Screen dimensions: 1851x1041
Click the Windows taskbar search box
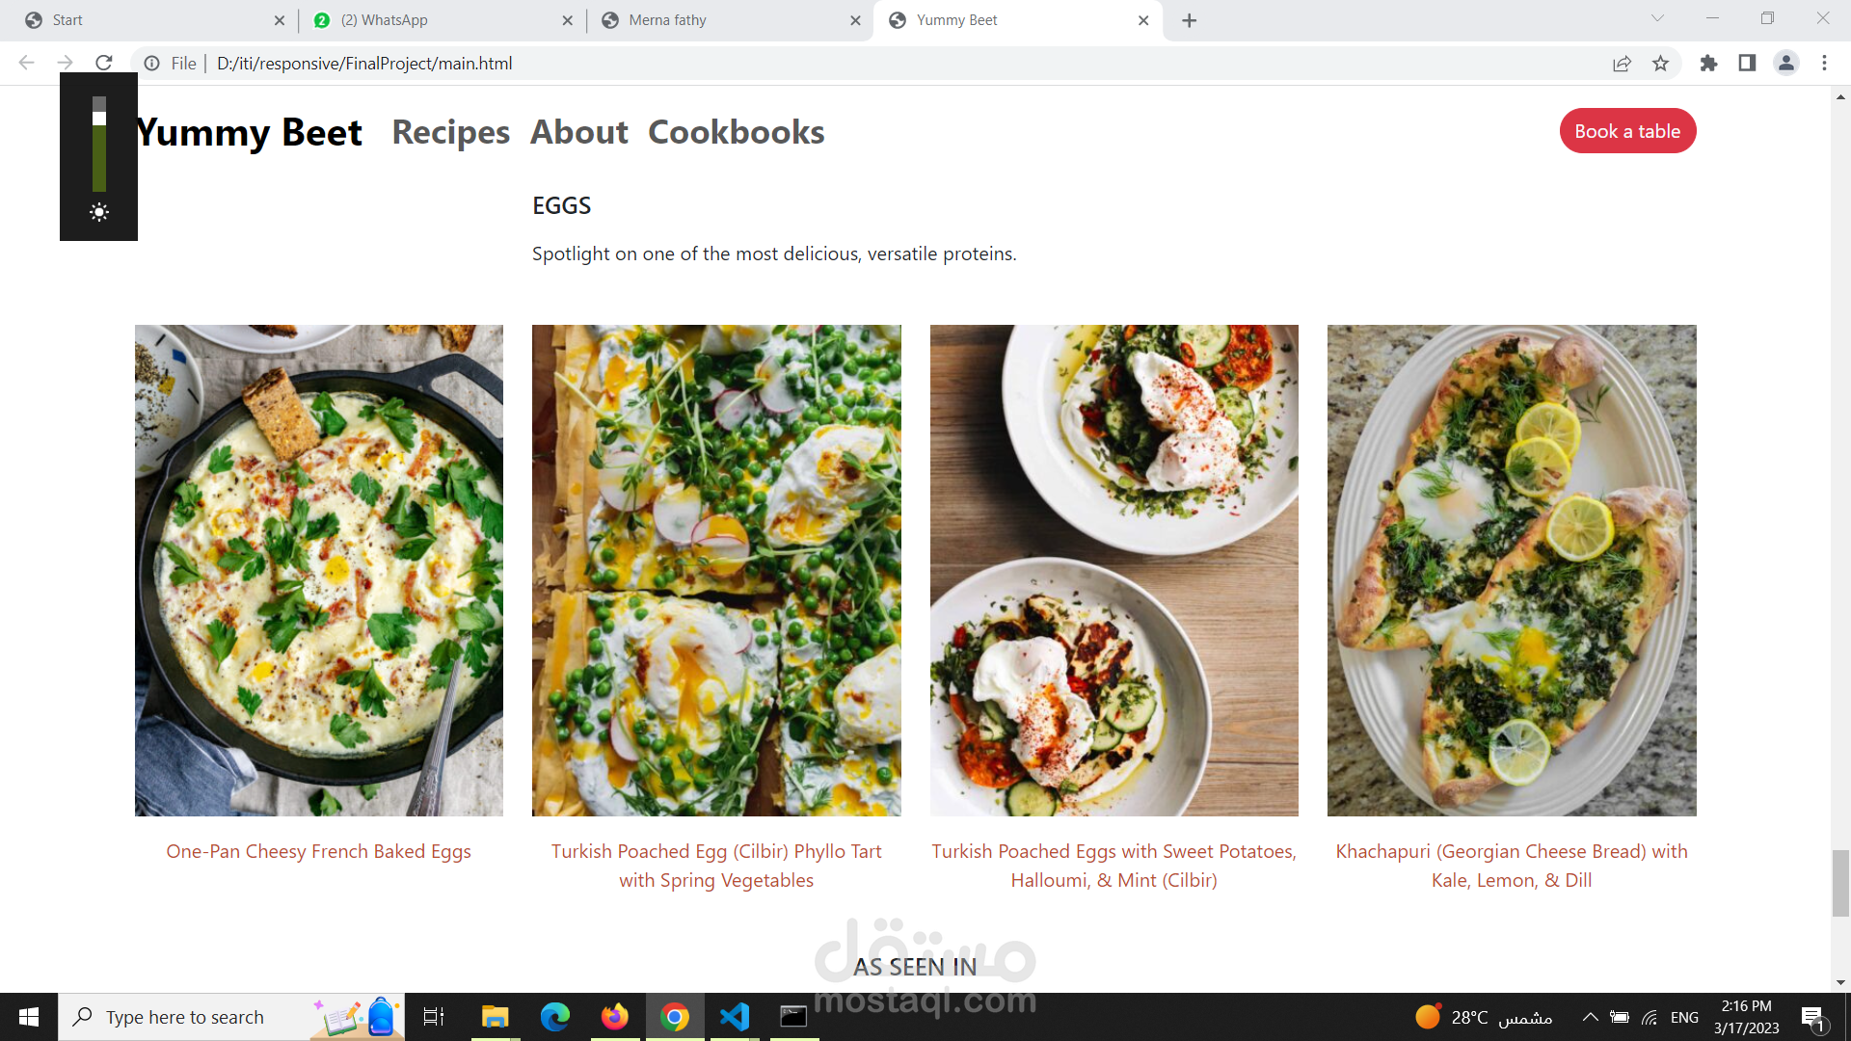pyautogui.click(x=185, y=1017)
